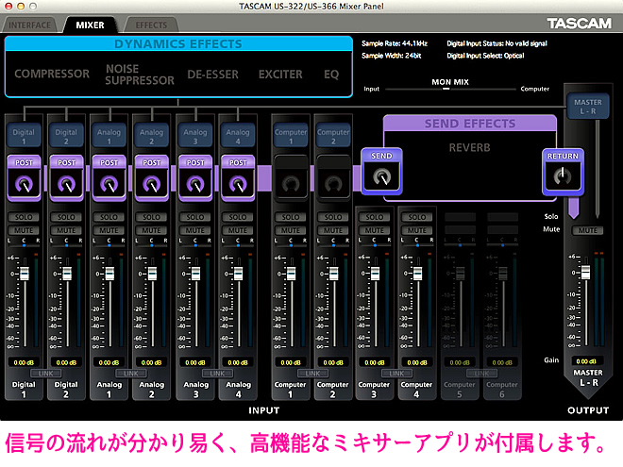Click the Digital 2 channel assign button
The height and width of the screenshot is (467, 623).
[66, 136]
